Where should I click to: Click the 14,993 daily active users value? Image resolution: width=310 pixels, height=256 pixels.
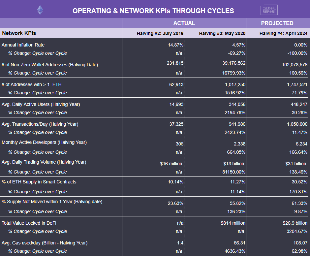coord(176,104)
